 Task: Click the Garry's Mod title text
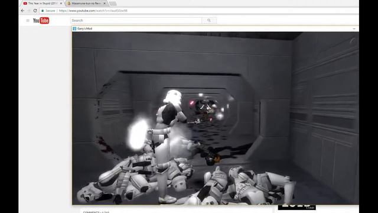click(x=84, y=28)
